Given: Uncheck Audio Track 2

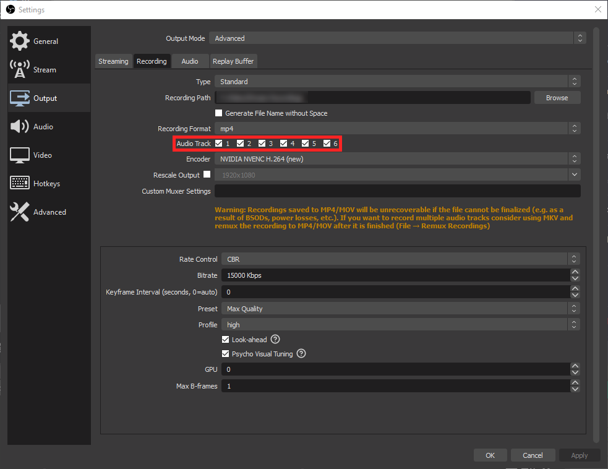Looking at the screenshot, I should (241, 143).
